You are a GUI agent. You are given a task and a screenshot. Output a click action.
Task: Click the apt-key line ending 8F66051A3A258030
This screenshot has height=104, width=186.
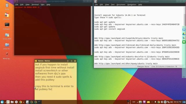[137, 52]
